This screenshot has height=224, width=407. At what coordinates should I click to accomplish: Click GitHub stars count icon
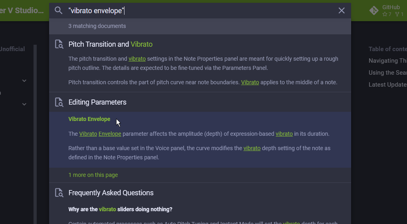click(x=385, y=14)
